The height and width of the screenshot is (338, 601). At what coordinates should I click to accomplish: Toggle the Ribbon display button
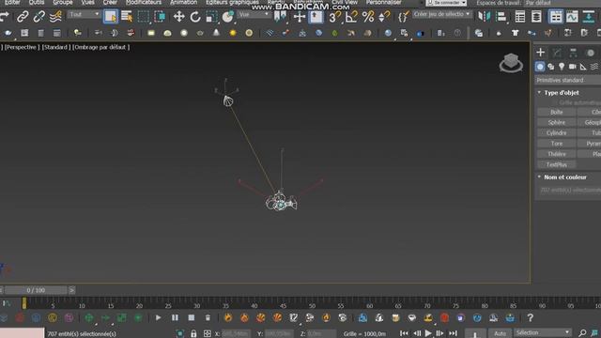pyautogui.click(x=555, y=17)
